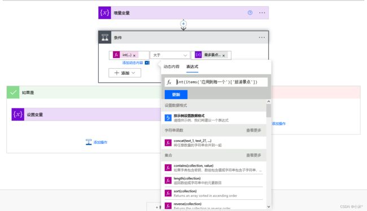Select 按示例设置数据格式 option
367x211 pixels.
coord(213,118)
